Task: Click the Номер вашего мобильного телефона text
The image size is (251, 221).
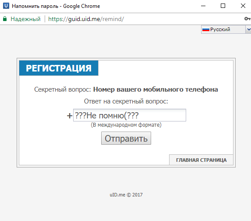Action: pyautogui.click(x=156, y=89)
